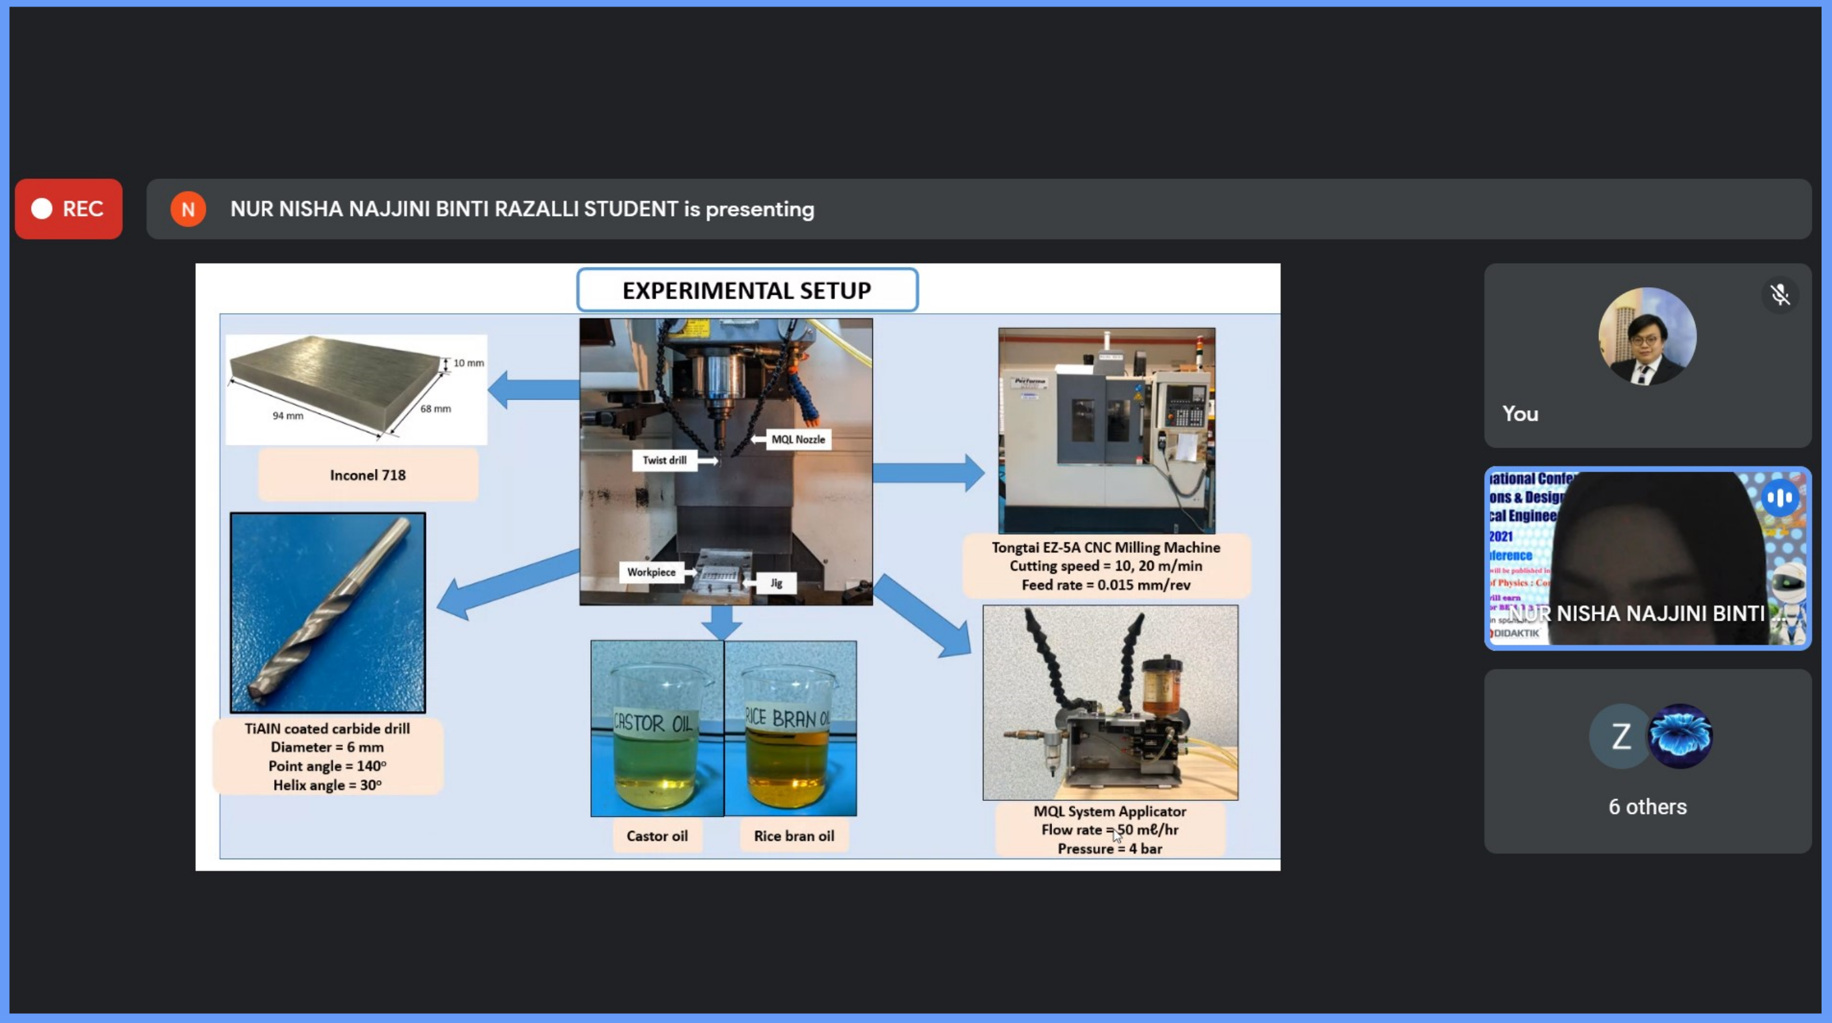1832x1023 pixels.
Task: Click the blue audio activity indicator icon
Action: [1779, 498]
